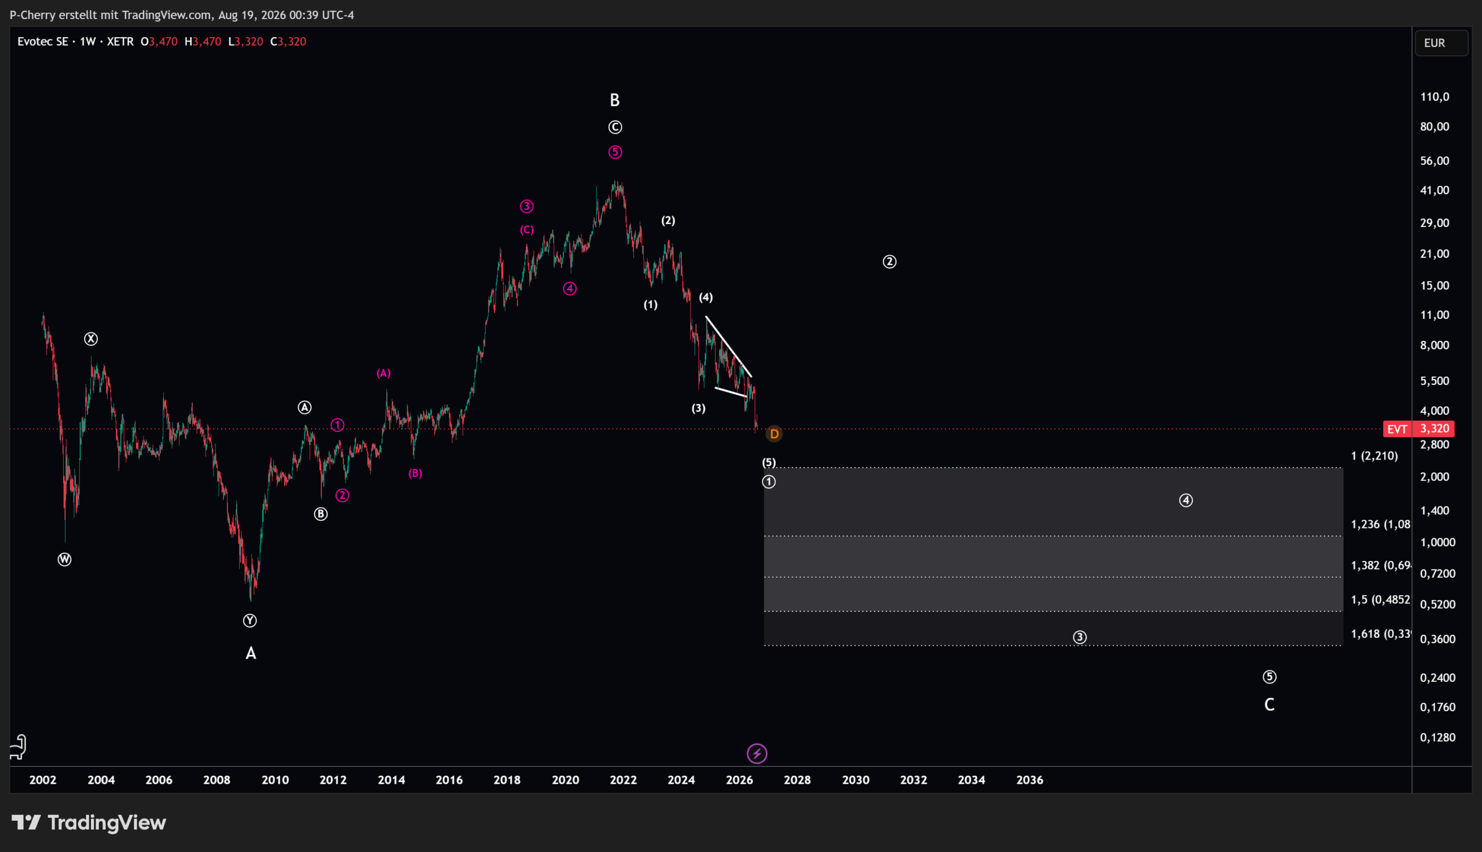Click the open value O3,470

(159, 42)
